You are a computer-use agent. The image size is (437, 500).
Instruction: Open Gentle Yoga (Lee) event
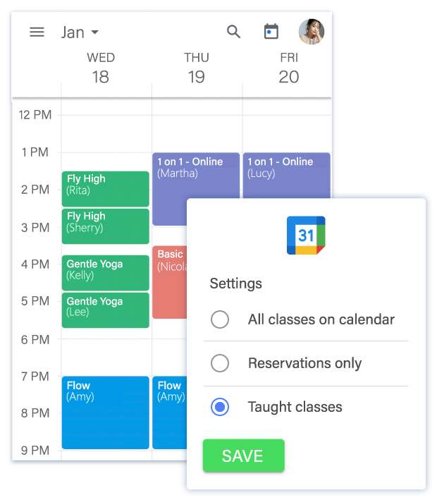coord(106,310)
